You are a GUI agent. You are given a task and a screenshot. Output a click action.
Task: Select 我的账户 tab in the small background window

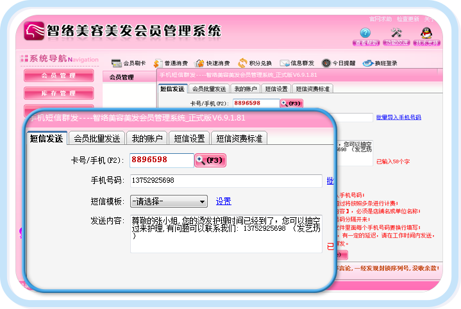click(x=246, y=89)
